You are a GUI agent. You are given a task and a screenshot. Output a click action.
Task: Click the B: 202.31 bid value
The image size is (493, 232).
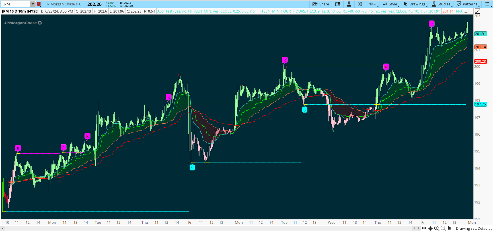[x=126, y=3]
